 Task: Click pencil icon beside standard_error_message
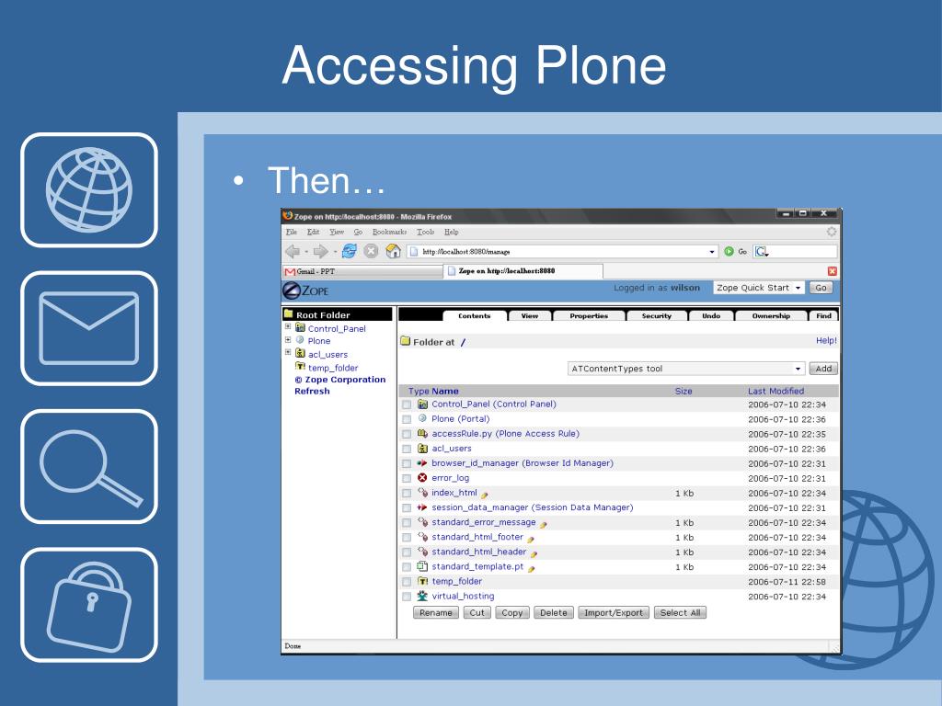543,524
